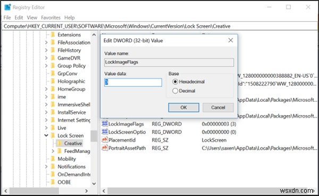This screenshot has width=319, height=196.
Task: Click the ImmersiveShell folder icon
Action: 53,104
